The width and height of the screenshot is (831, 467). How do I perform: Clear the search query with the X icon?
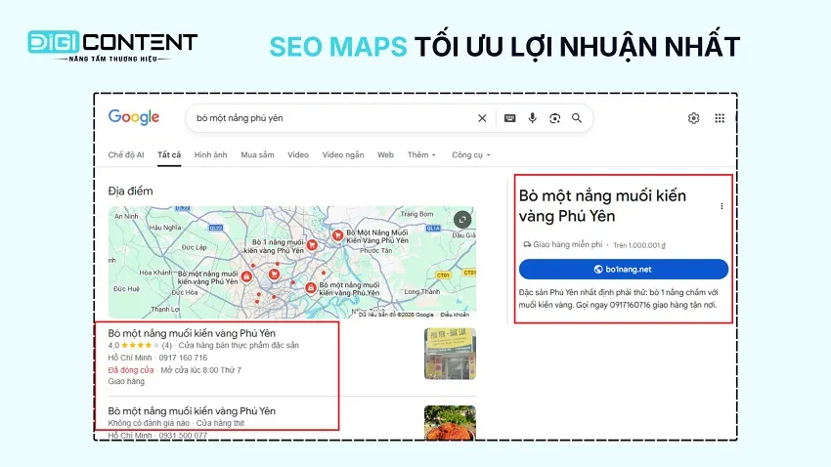(482, 118)
